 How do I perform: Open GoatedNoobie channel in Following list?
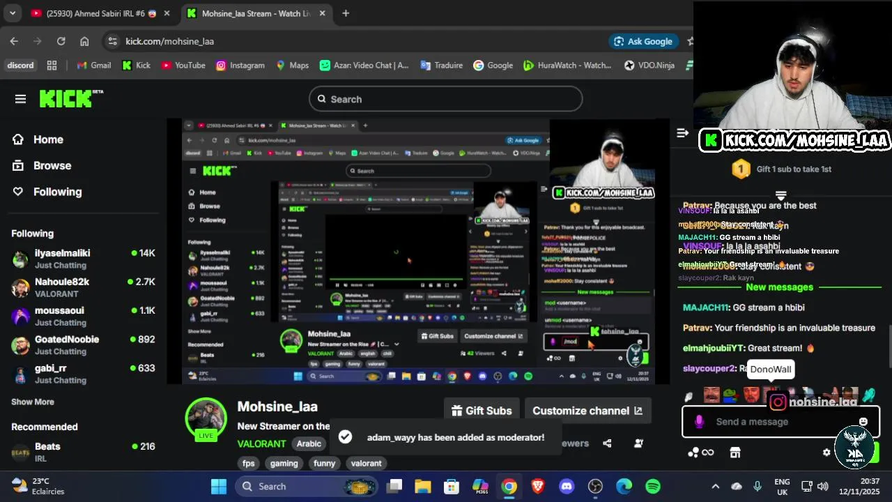84,344
